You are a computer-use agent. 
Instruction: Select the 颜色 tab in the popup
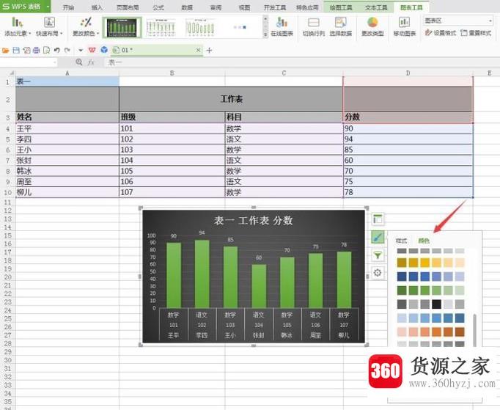point(424,241)
